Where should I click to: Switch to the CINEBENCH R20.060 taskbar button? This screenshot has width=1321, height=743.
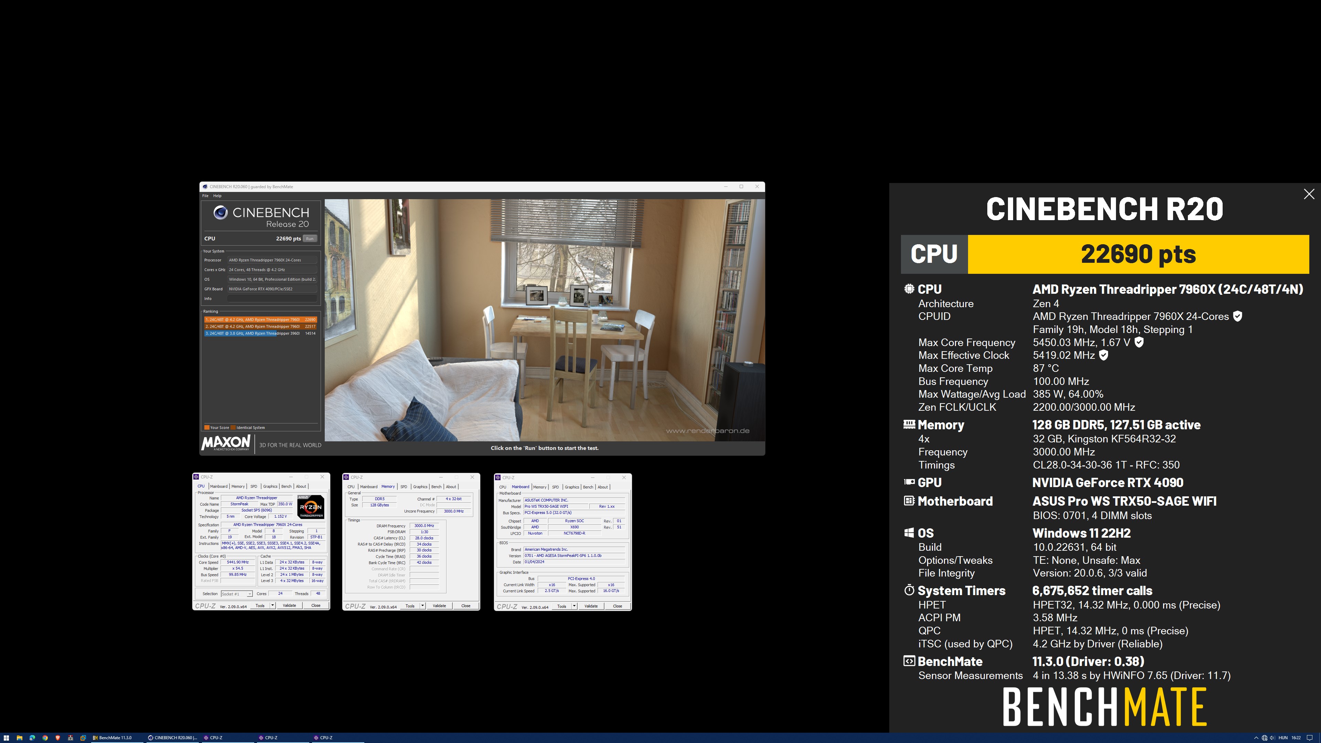click(x=172, y=738)
